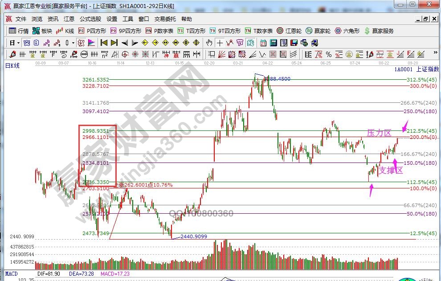The image size is (441, 281).
Task: Open the 公式选股 menu
Action: click(90, 19)
